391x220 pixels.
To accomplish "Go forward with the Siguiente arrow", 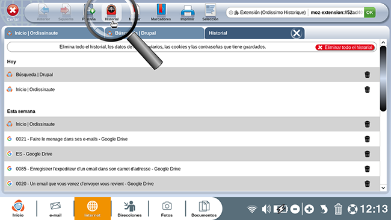I will coord(66,12).
